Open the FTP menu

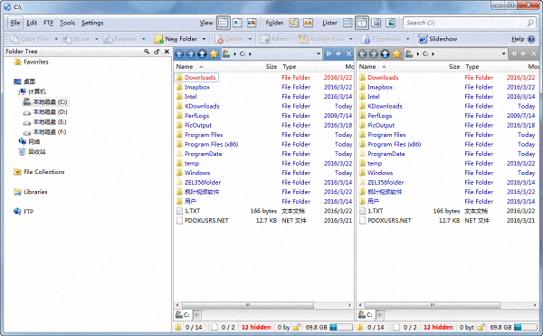[49, 23]
